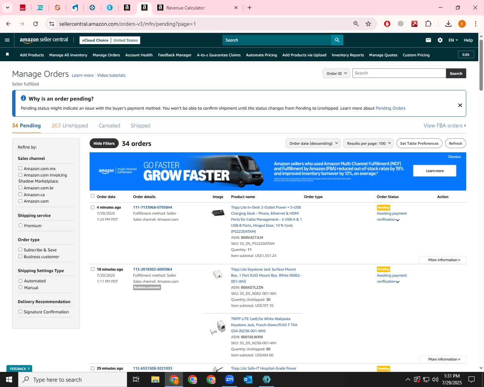Open Order date (descending) sort dropdown

(x=313, y=143)
